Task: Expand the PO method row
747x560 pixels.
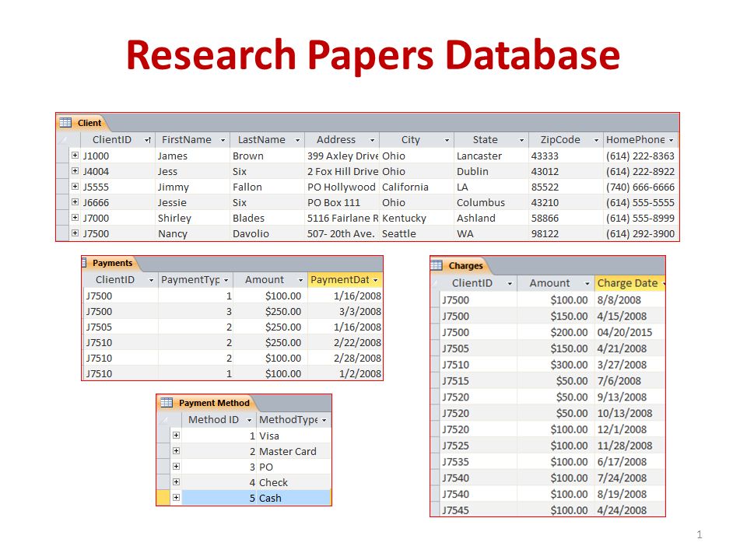Action: [x=177, y=467]
